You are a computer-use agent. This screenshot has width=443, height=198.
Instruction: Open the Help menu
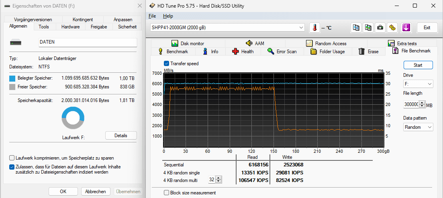coord(168,16)
